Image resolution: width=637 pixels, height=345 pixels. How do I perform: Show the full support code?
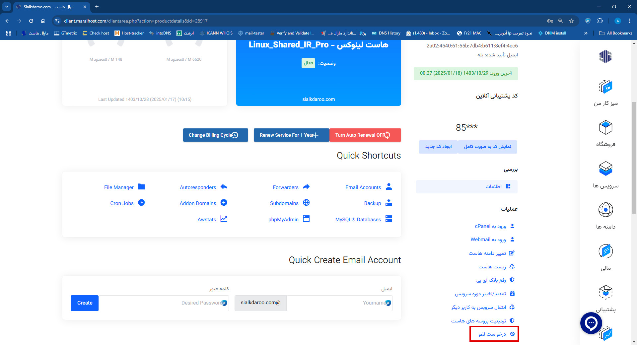(487, 147)
